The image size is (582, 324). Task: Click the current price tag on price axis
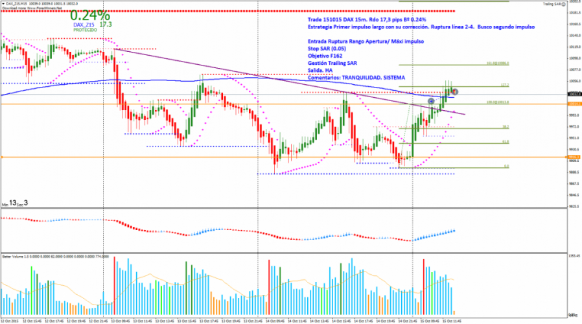(x=573, y=94)
